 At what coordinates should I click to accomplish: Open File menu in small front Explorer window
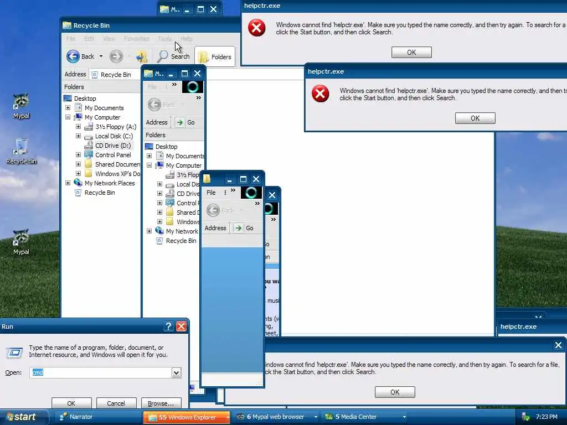[x=211, y=193]
